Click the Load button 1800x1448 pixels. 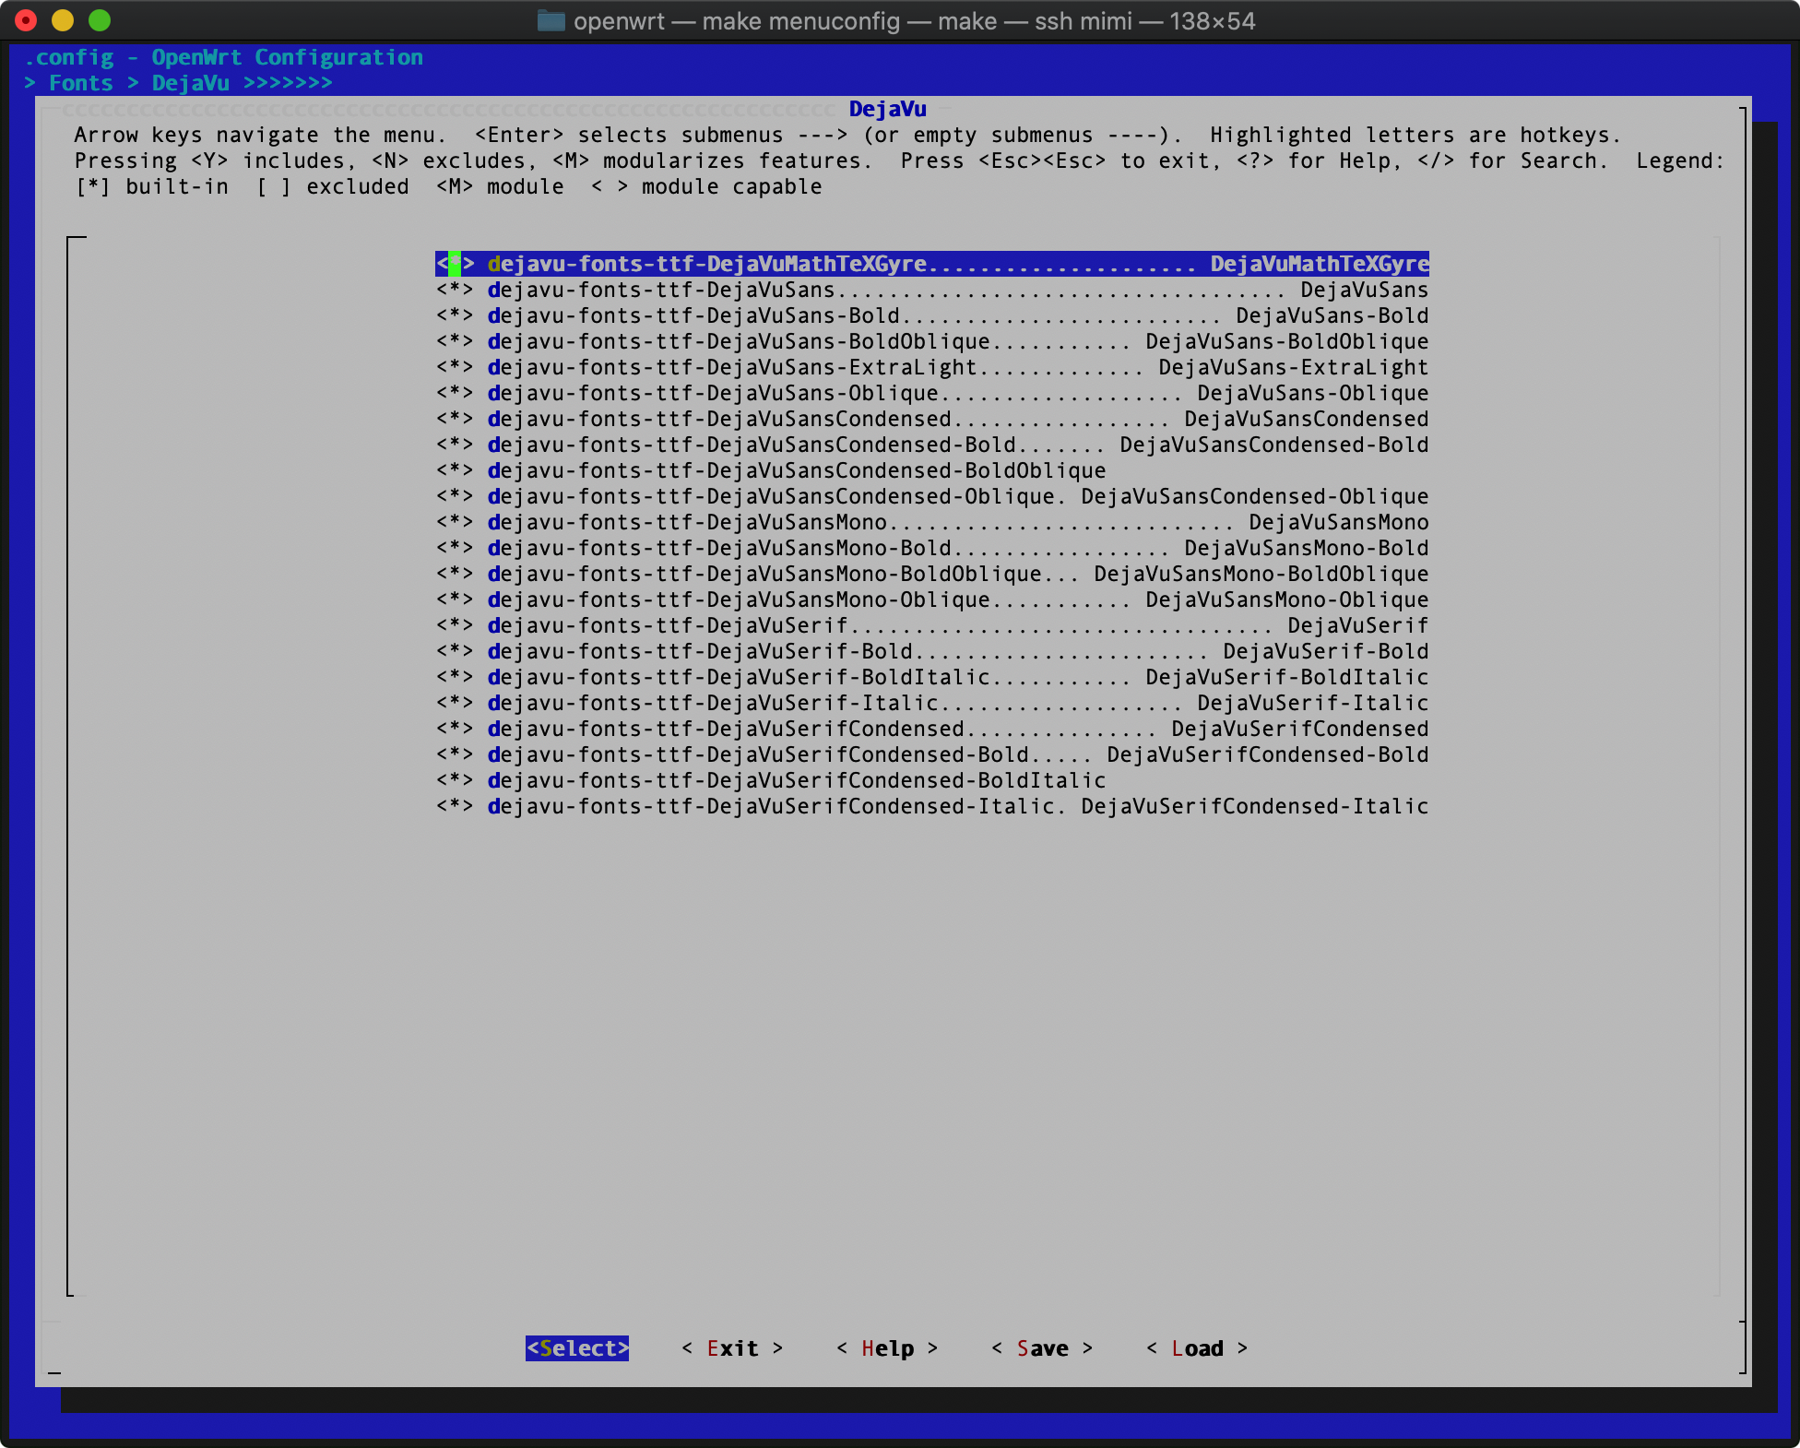click(1197, 1348)
